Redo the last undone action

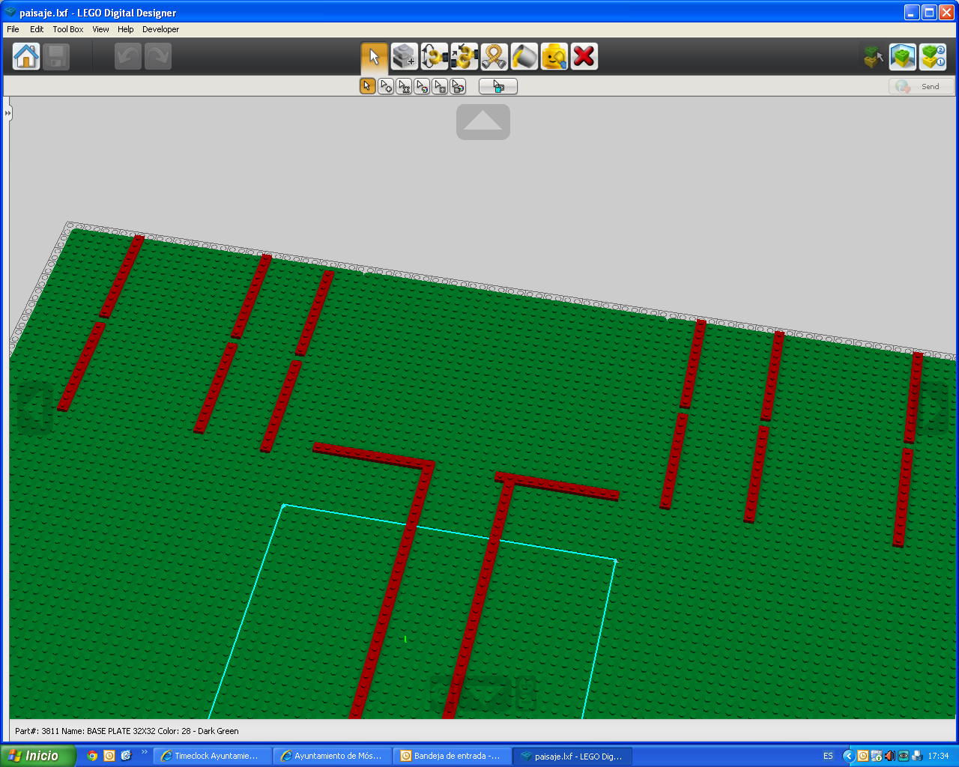pos(158,56)
